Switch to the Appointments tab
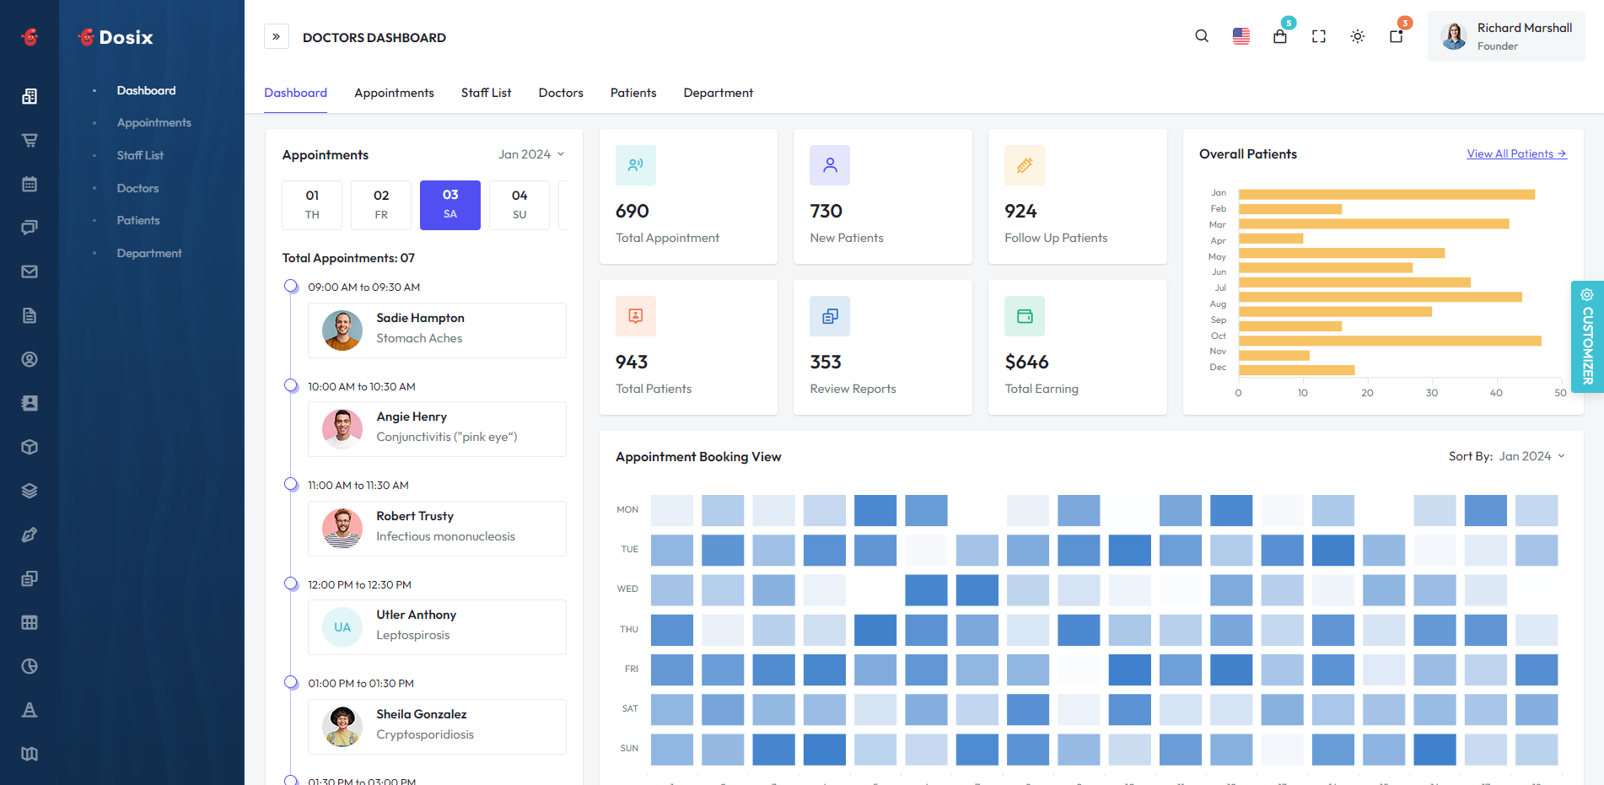Viewport: 1604px width, 785px height. click(x=394, y=93)
